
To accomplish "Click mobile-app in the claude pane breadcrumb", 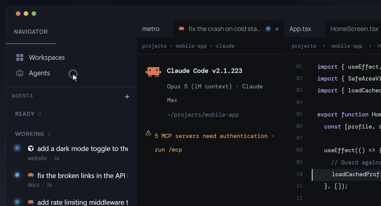I will [x=191, y=46].
